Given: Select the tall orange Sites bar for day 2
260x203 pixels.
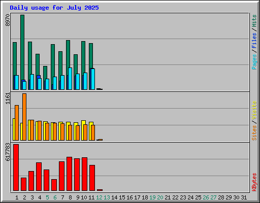Looking at the screenshot, I should [x=24, y=117].
